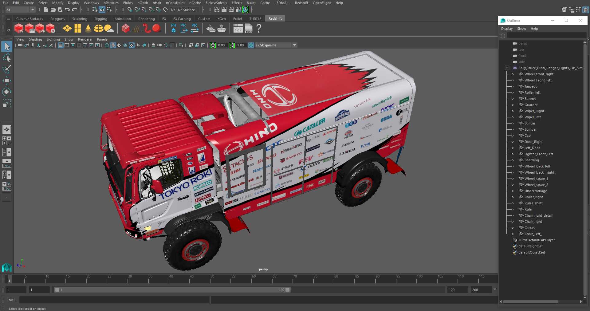The height and width of the screenshot is (311, 590).
Task: Open Redshift log file icon
Action: pyautogui.click(x=249, y=28)
